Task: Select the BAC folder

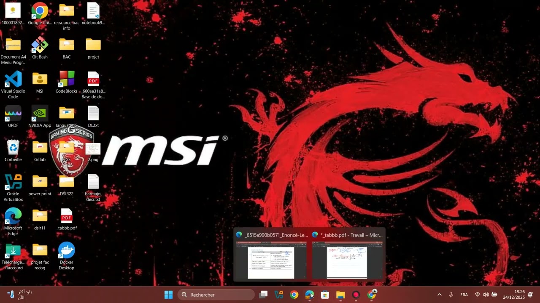Action: pos(67,48)
